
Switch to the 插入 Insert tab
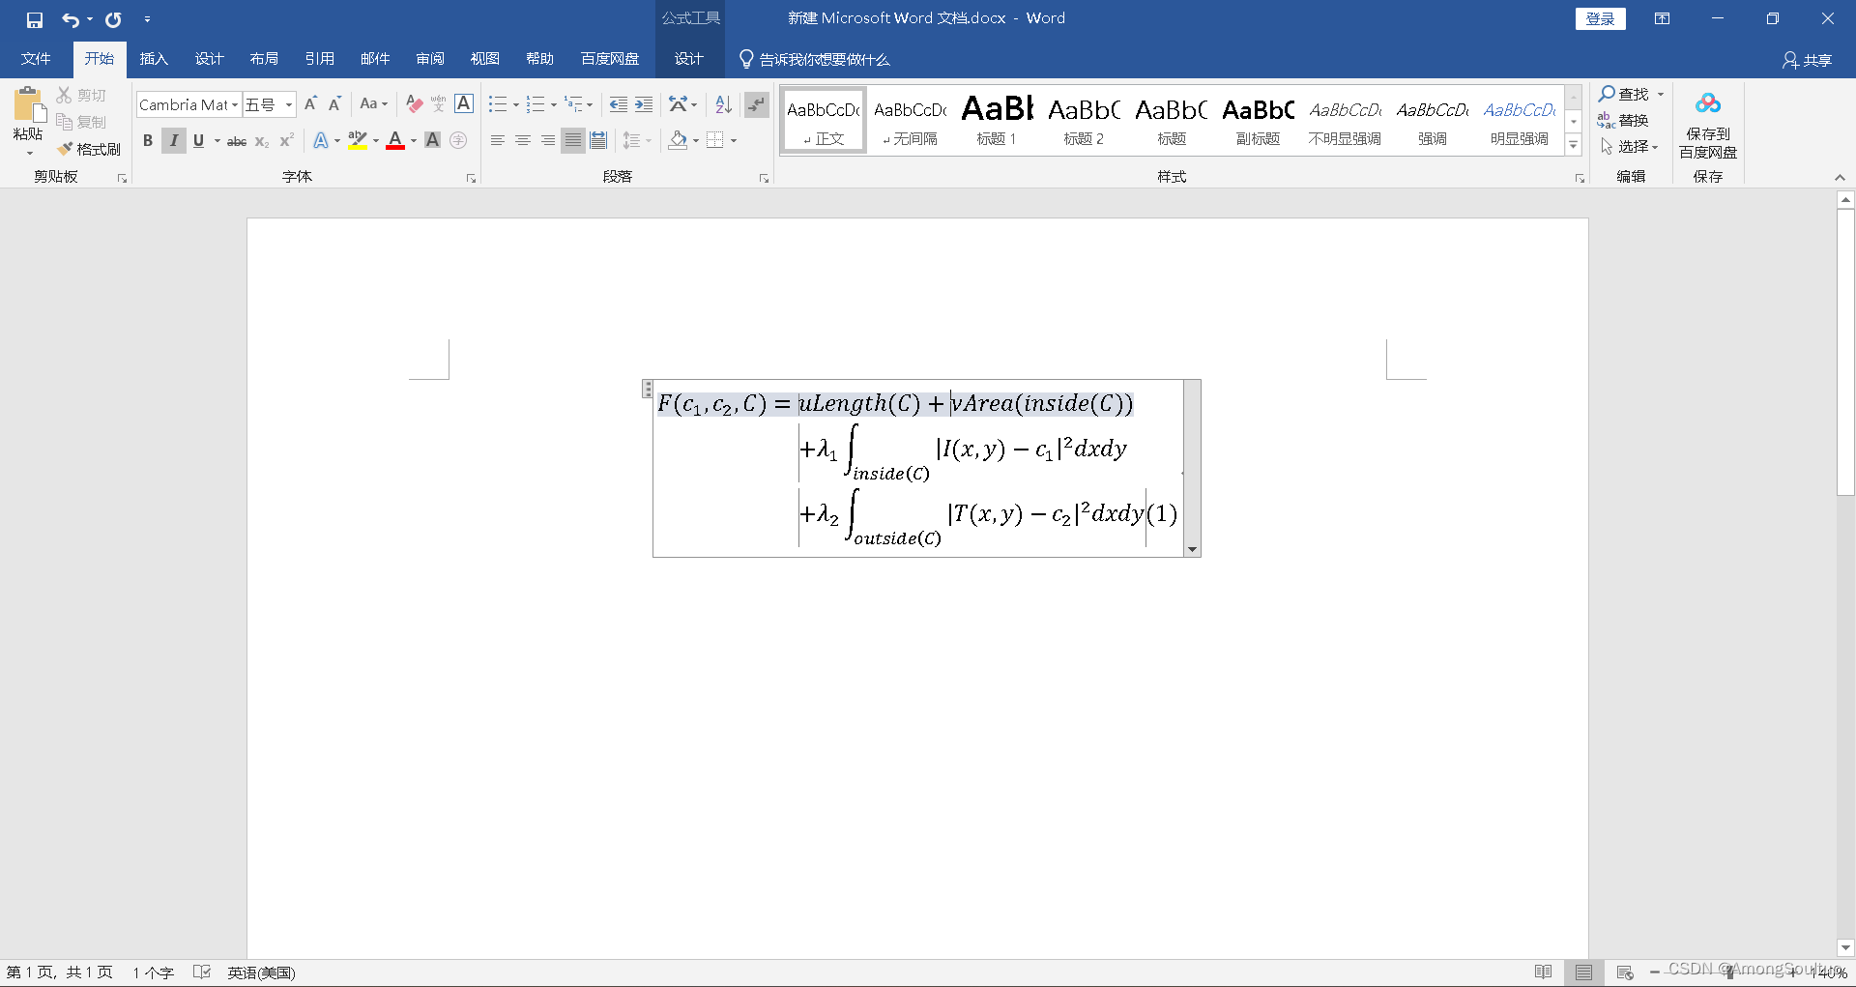pyautogui.click(x=154, y=59)
